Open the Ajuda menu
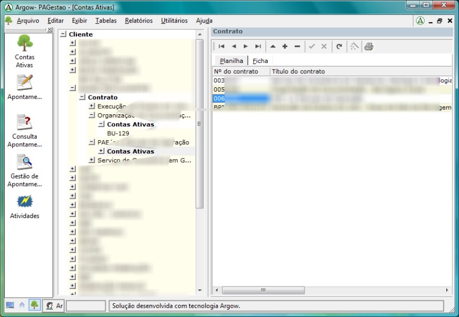459x317 pixels. tap(204, 21)
